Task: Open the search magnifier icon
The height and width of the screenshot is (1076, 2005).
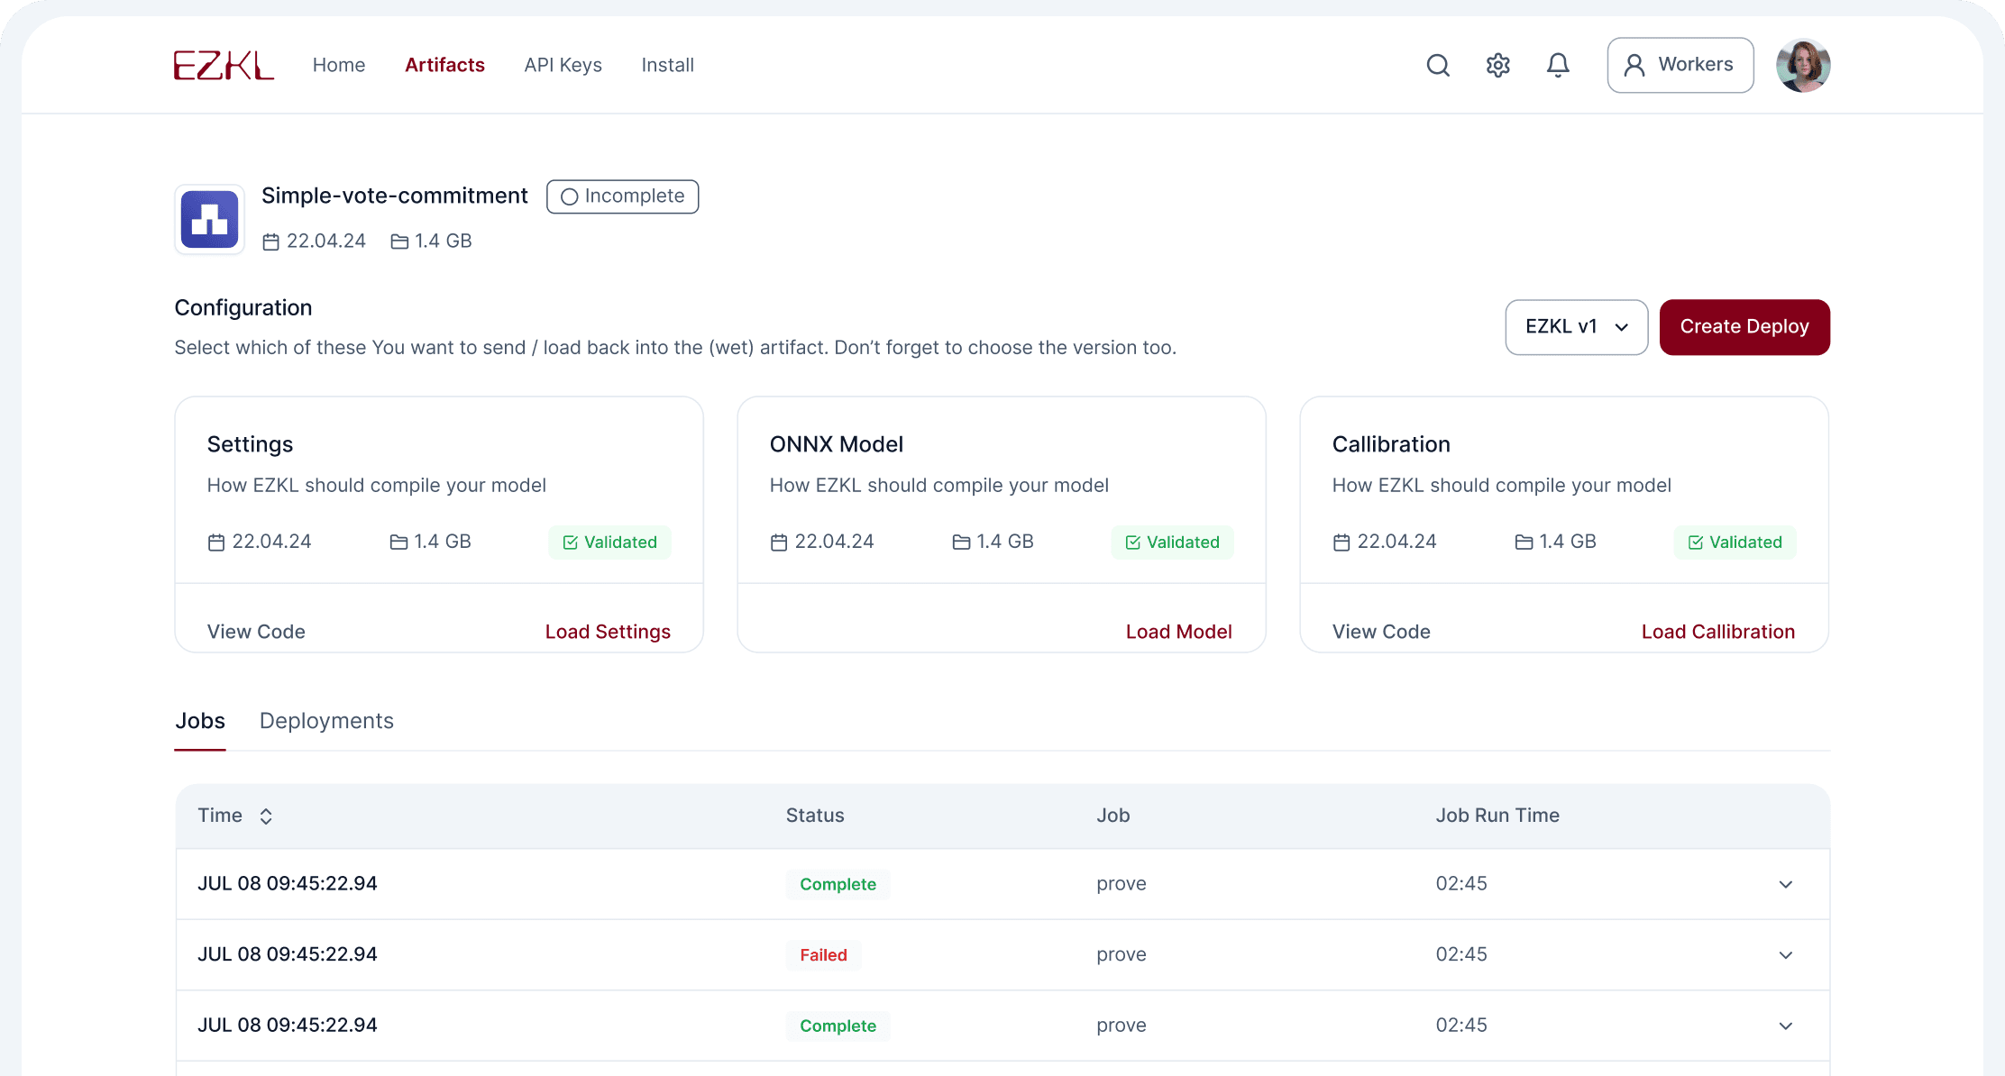Action: (1438, 65)
